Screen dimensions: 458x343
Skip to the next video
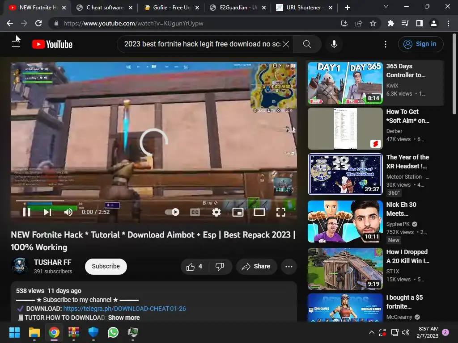point(47,212)
